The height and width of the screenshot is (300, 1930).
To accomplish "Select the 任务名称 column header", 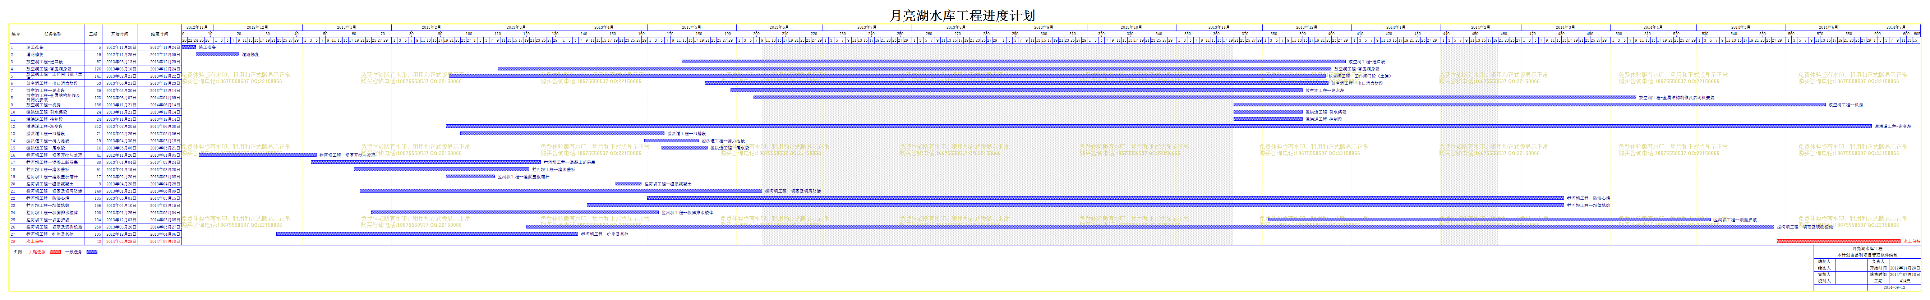I will [x=52, y=34].
